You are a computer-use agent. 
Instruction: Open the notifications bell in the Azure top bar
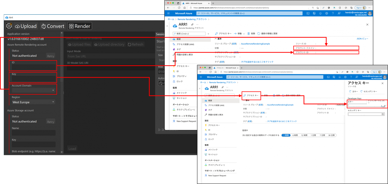point(320,13)
